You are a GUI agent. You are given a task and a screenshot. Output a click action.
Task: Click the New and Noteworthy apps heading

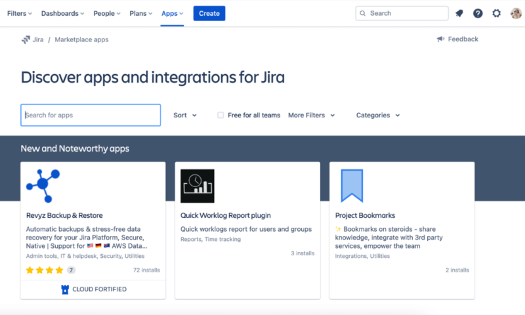(75, 148)
